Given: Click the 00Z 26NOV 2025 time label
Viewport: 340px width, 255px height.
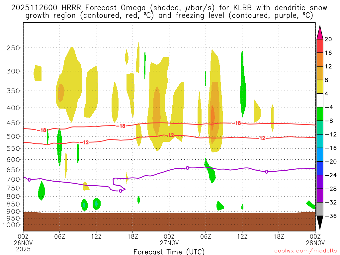Looking at the screenshot, I should coord(23,243).
